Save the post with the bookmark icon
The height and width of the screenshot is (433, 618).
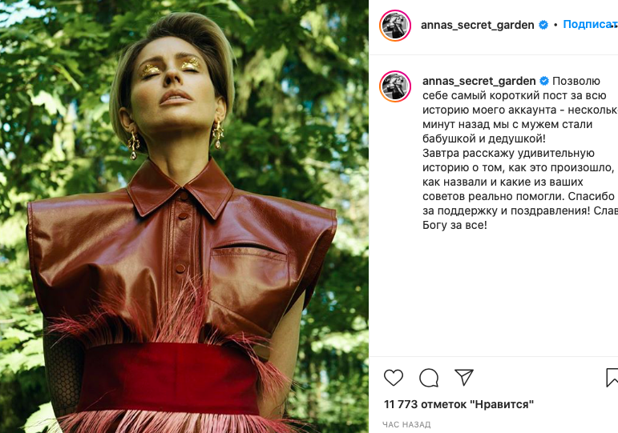coord(612,378)
